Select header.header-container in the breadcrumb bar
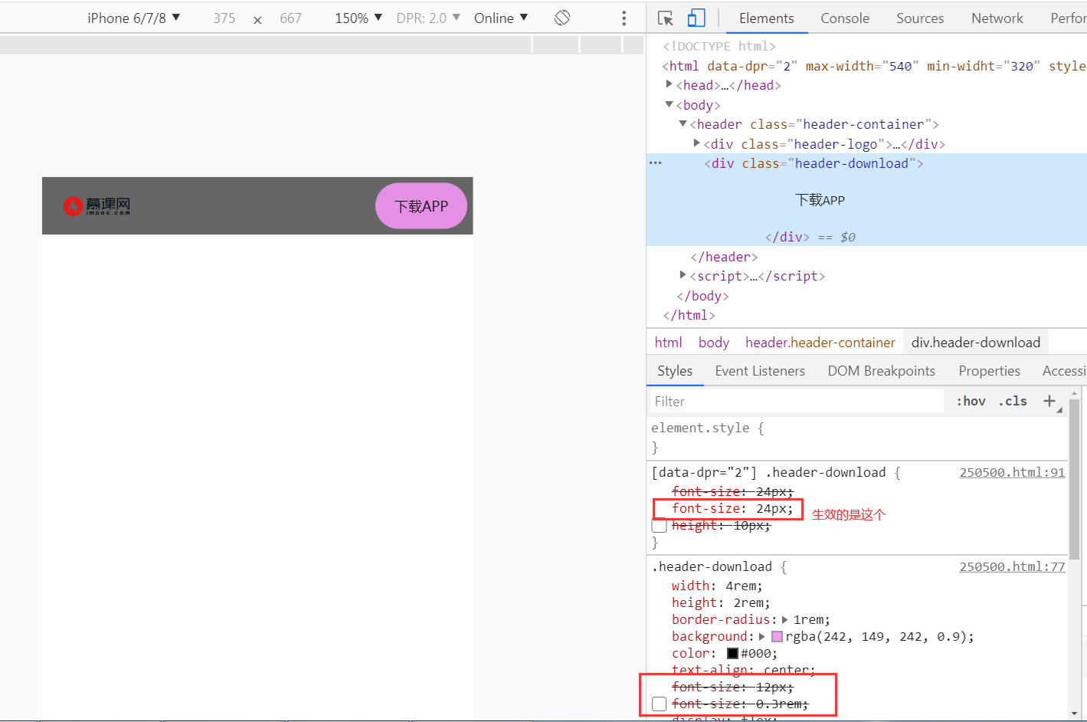This screenshot has width=1087, height=722. [x=820, y=343]
